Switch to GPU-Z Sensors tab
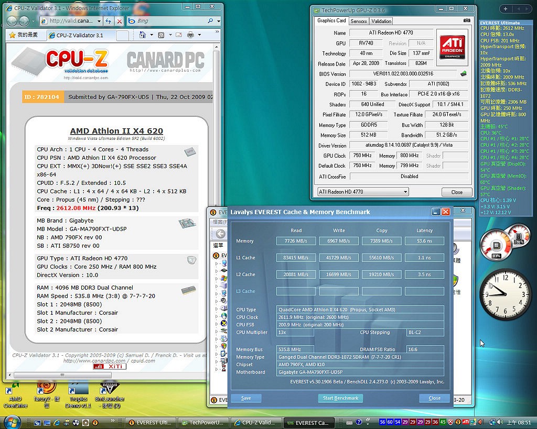This screenshot has width=537, height=429. [x=359, y=21]
